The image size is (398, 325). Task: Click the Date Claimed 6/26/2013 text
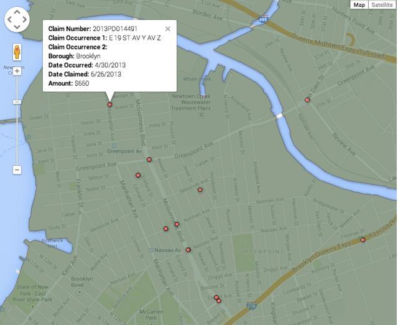click(85, 74)
